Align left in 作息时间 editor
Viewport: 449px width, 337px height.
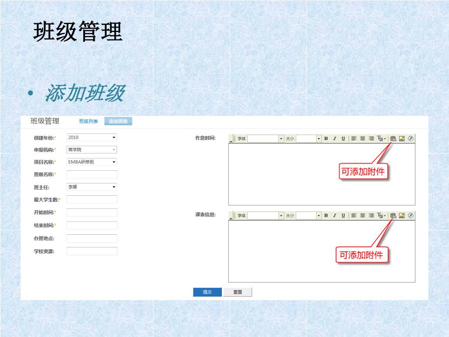[354, 139]
